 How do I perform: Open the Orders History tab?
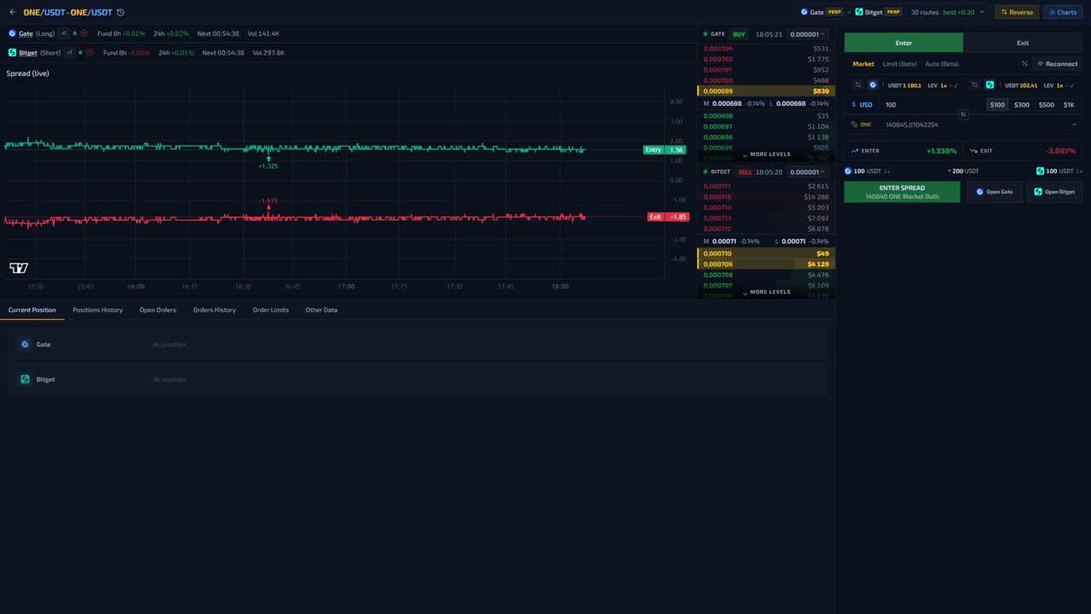click(x=214, y=310)
